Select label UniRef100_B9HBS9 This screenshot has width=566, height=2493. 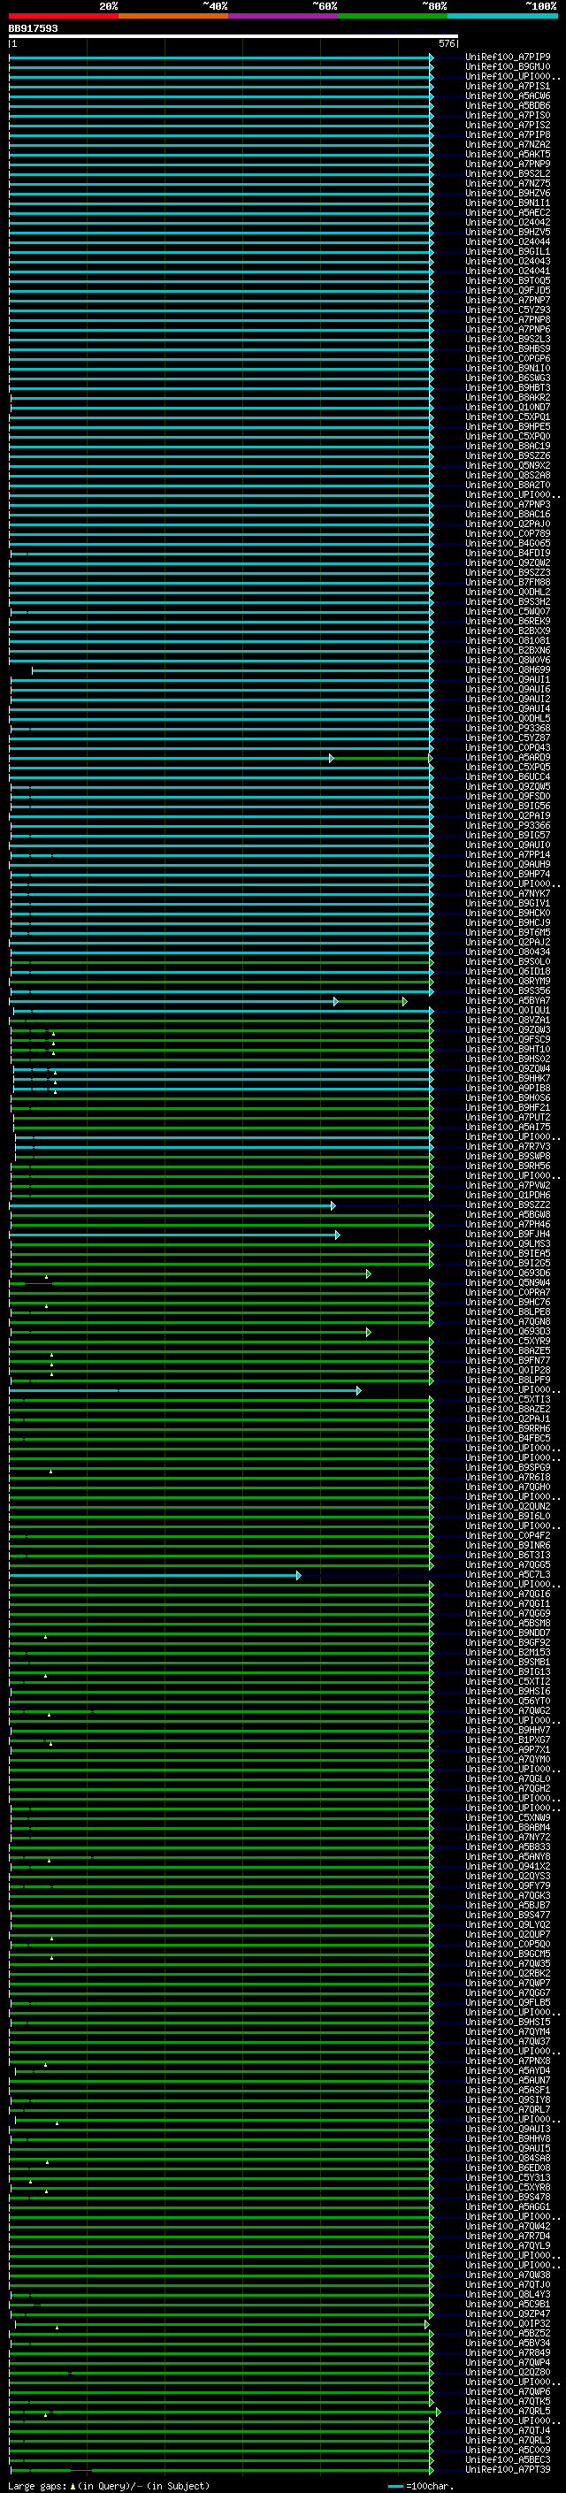pyautogui.click(x=508, y=348)
